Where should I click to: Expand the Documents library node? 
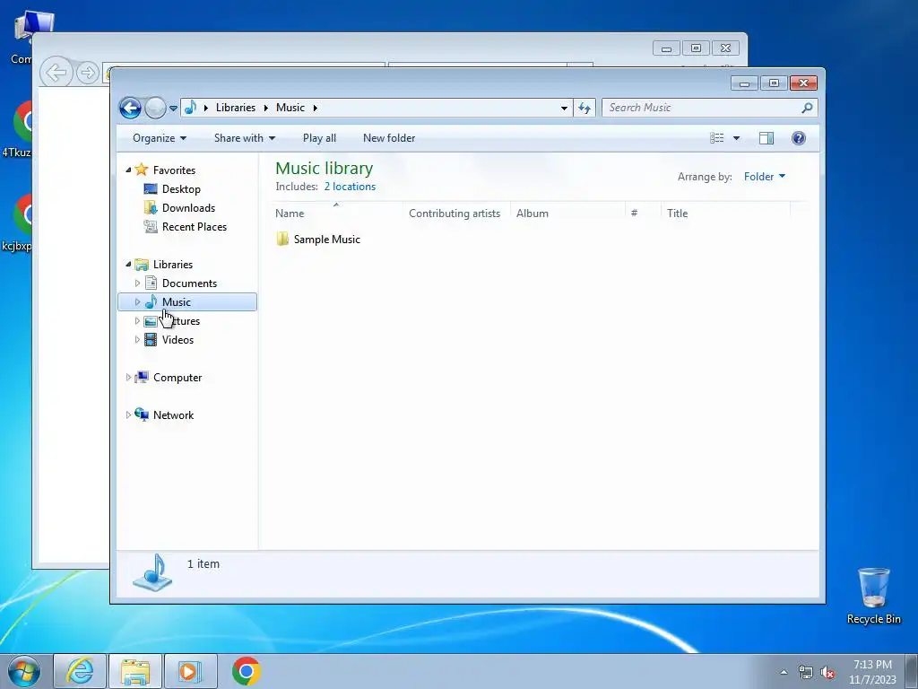click(137, 283)
